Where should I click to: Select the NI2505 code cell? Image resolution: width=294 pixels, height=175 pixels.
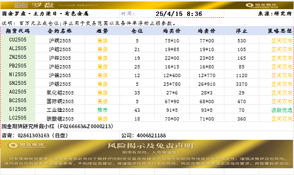click(x=18, y=74)
